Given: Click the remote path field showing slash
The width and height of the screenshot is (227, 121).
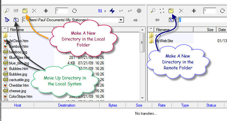Looking at the screenshot, I should (203, 20).
